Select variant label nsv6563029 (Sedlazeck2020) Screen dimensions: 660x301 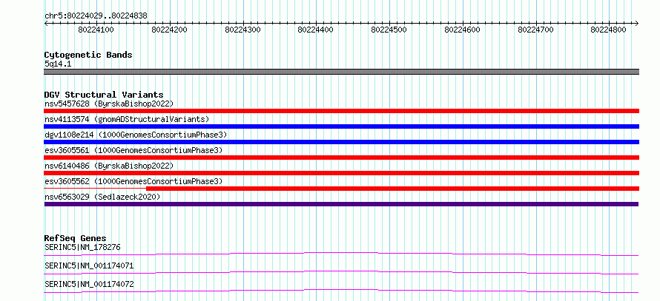point(102,197)
